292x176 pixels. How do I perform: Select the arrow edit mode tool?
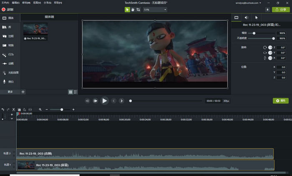127,10
